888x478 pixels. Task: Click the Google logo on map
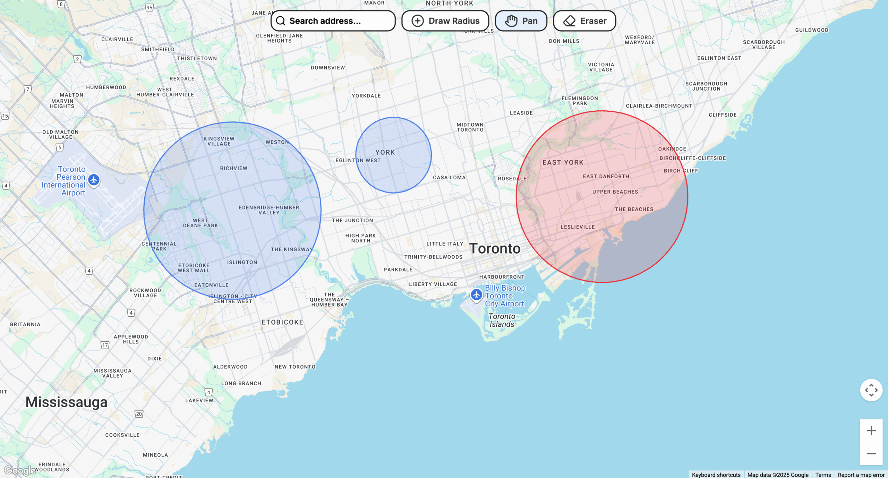pos(20,470)
